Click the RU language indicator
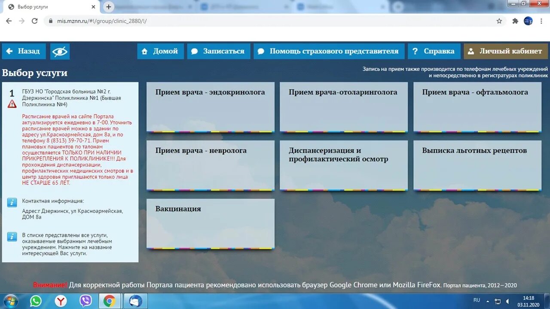The image size is (550, 309). 477,300
